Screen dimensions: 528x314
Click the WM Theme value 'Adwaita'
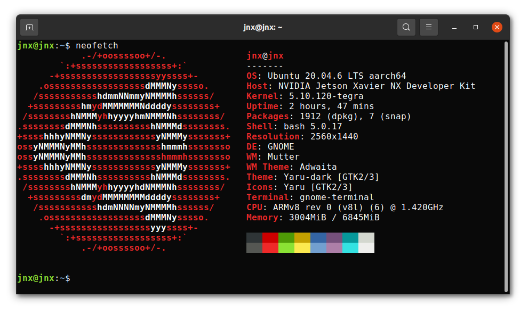point(318,167)
